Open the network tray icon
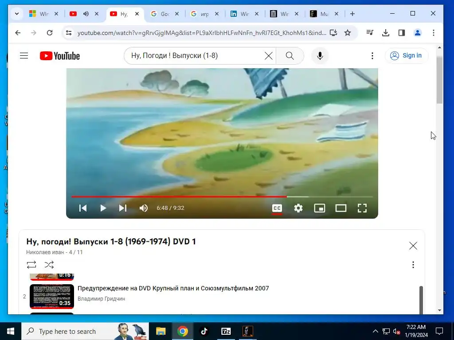 pyautogui.click(x=386, y=331)
